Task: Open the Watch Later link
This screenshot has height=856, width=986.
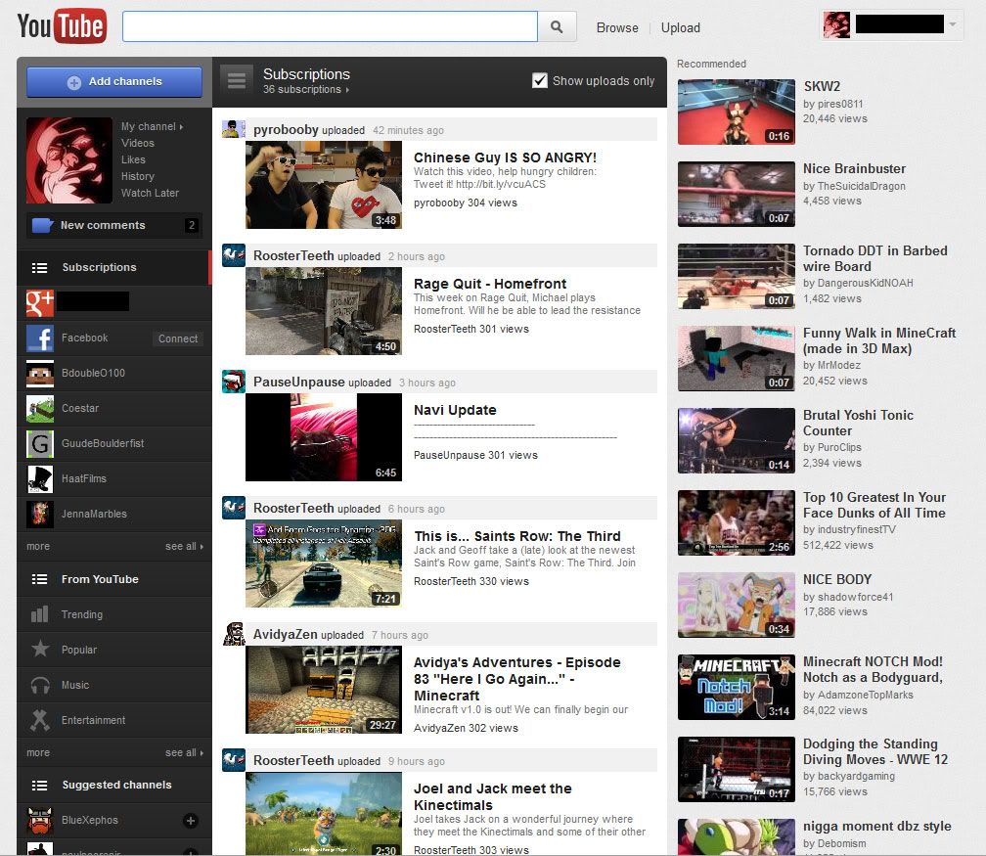Action: (x=150, y=193)
